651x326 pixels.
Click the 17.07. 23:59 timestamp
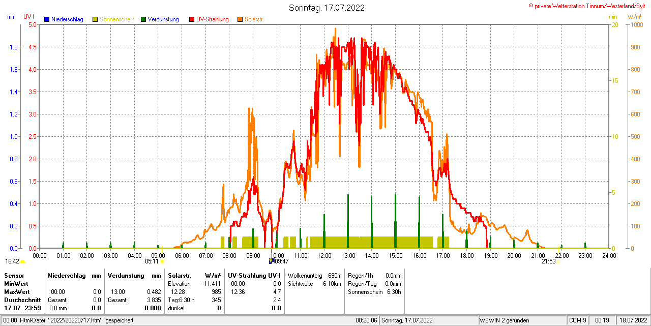tap(22, 308)
